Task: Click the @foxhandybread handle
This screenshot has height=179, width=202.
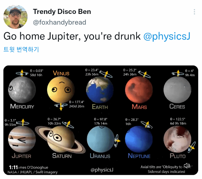Action: point(59,22)
